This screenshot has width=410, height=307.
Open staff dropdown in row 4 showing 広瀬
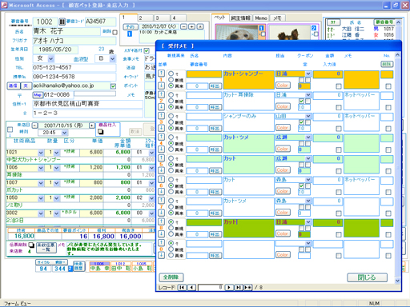308,137
